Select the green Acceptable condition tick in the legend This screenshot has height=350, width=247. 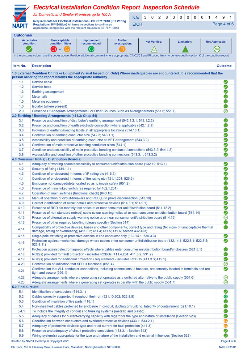[29, 49]
